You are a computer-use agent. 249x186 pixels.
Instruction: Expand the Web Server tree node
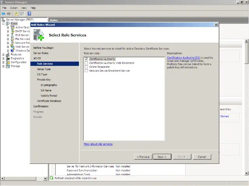pos(8,47)
